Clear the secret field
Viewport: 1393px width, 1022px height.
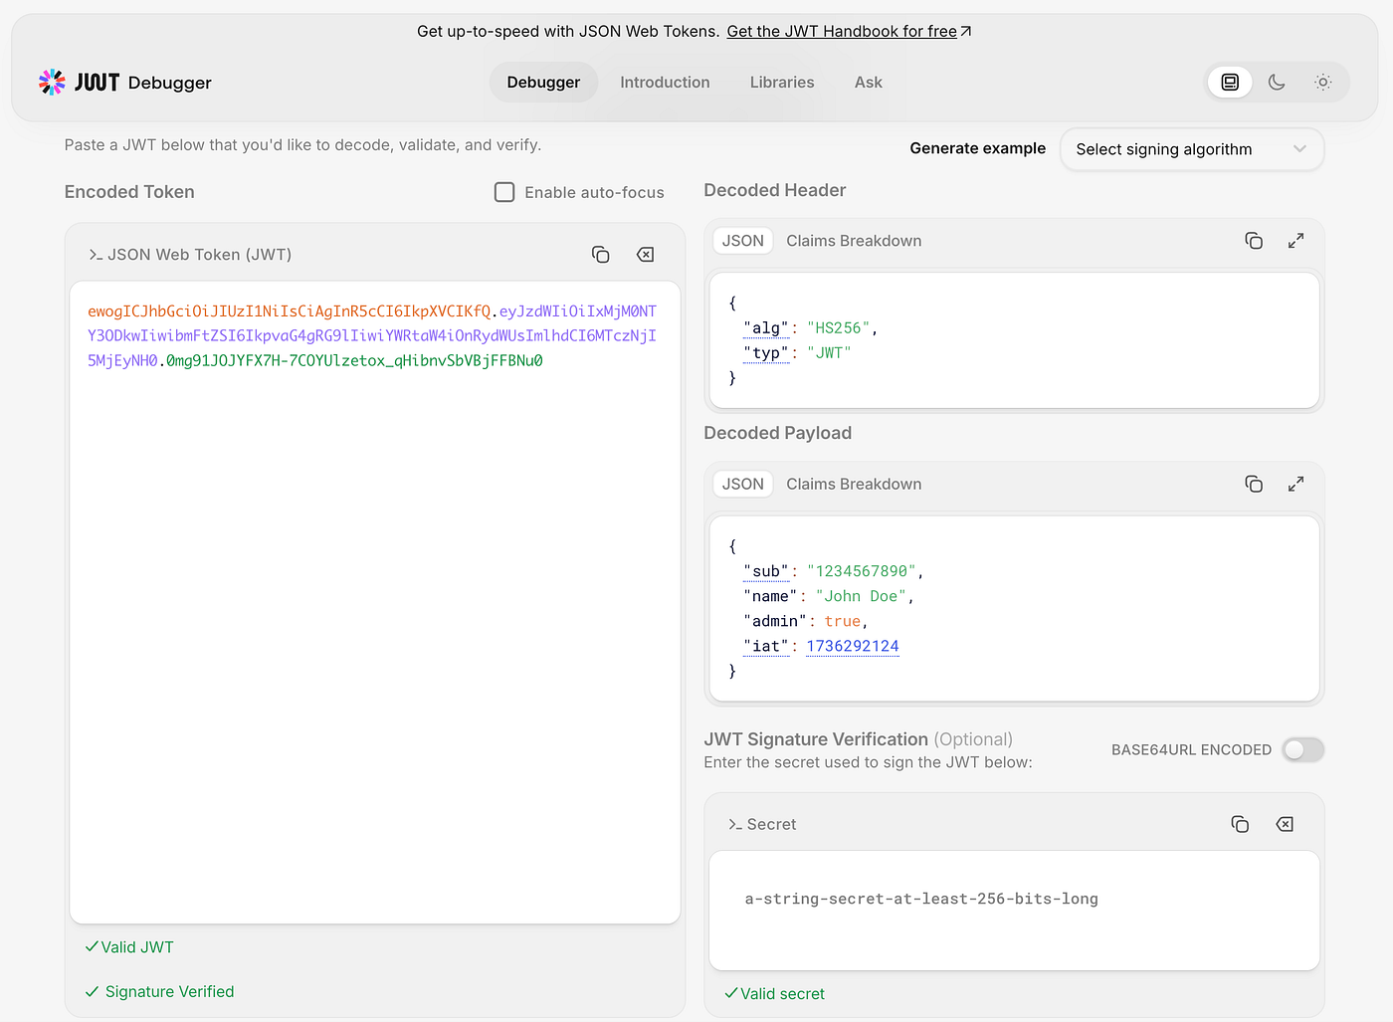point(1285,824)
